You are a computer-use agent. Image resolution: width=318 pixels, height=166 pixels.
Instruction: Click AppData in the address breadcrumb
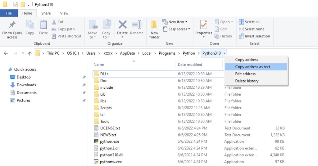tap(127, 53)
